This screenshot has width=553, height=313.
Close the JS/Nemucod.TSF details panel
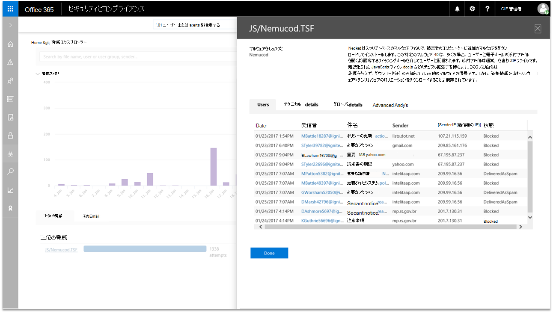[538, 29]
